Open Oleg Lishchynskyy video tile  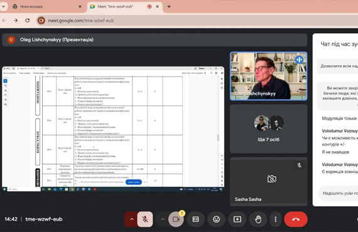269,76
